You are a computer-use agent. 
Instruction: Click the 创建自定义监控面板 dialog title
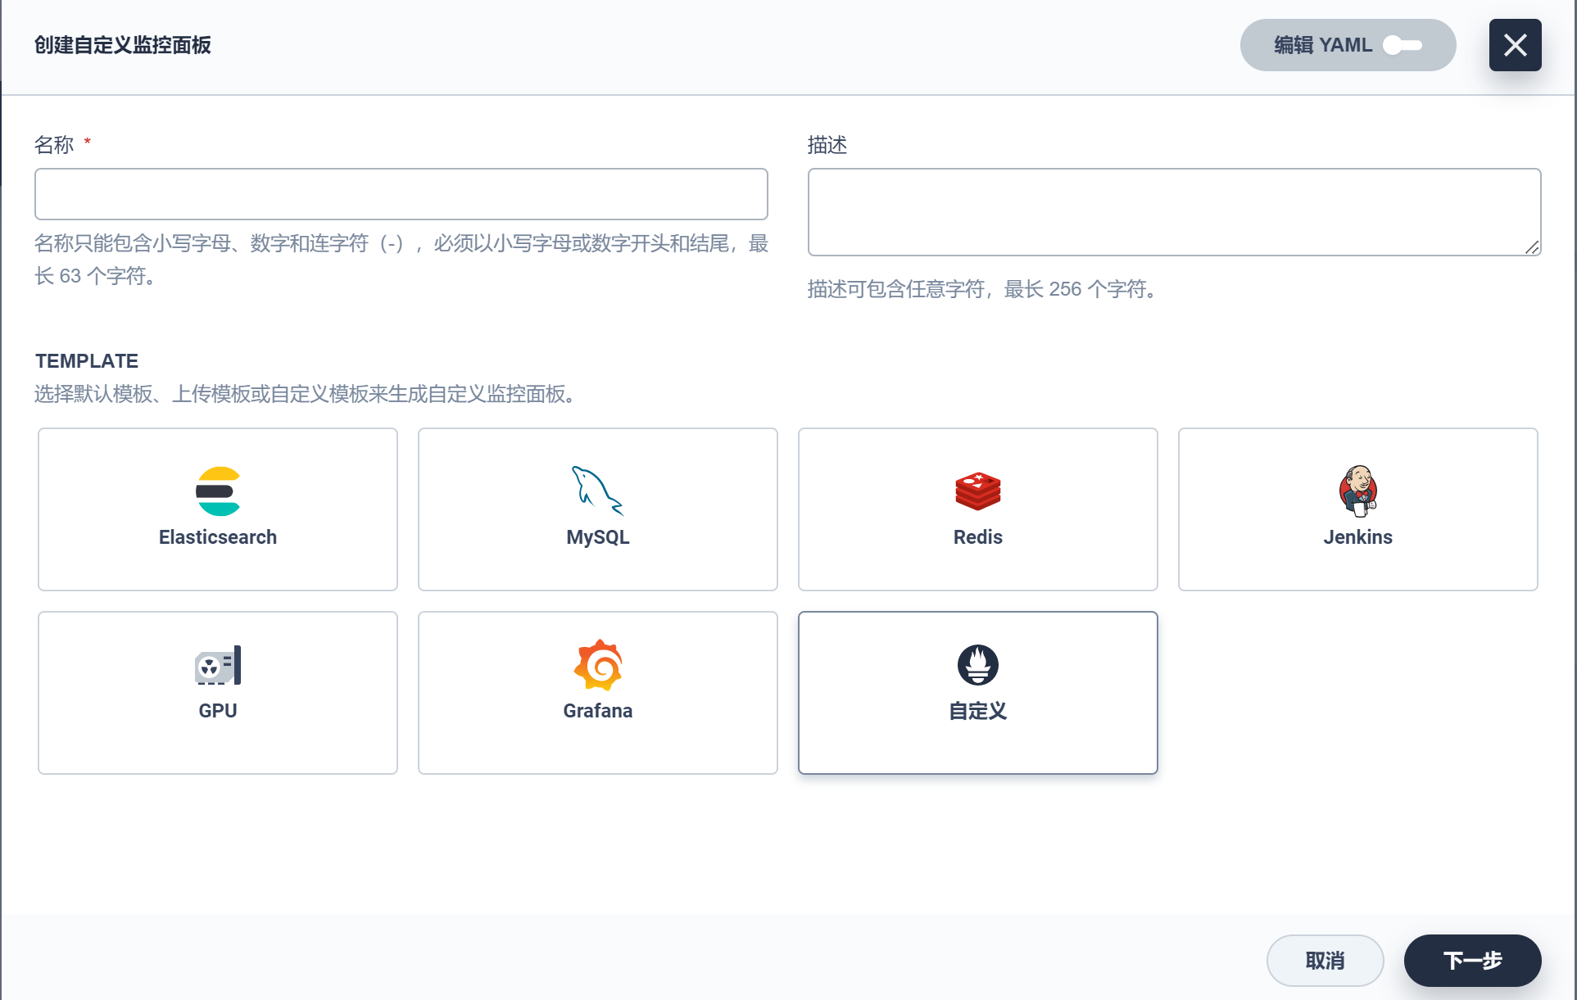[x=123, y=45]
